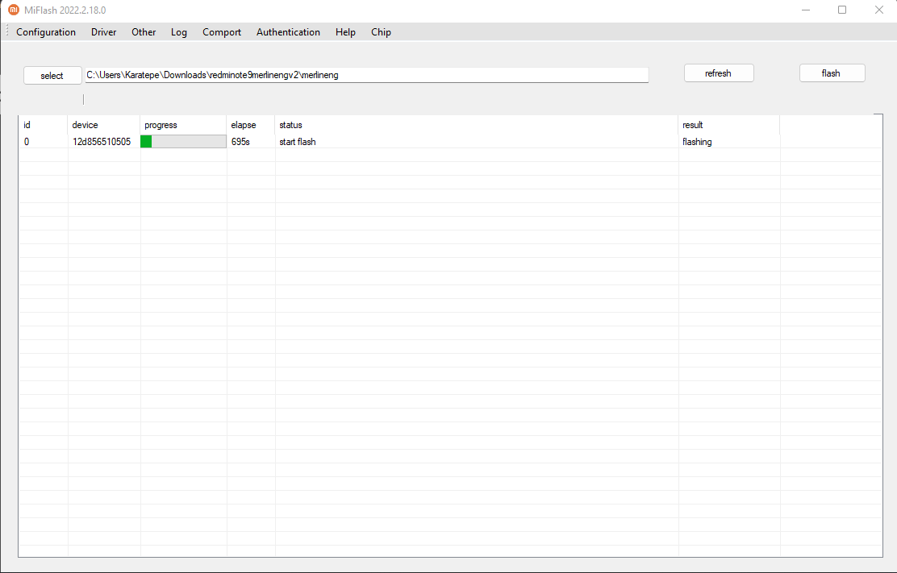Select device 12d856510505 cell
897x573 pixels.
pos(102,142)
